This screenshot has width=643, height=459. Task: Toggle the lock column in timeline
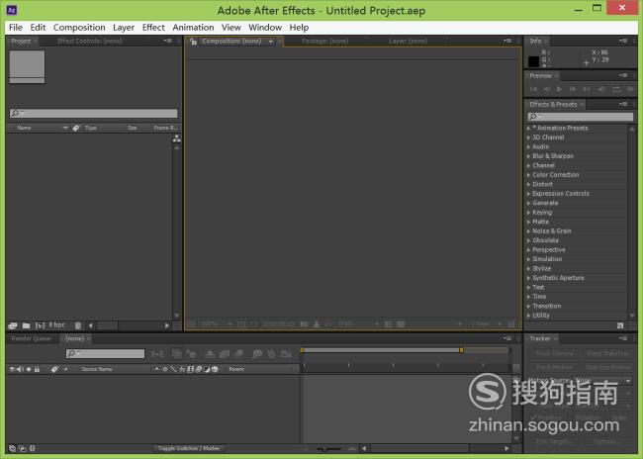click(37, 369)
